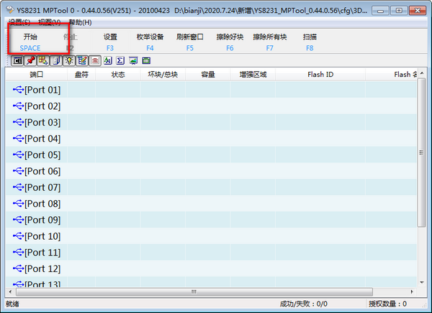Click the 刷新窗口 F5 refresh button

point(189,42)
